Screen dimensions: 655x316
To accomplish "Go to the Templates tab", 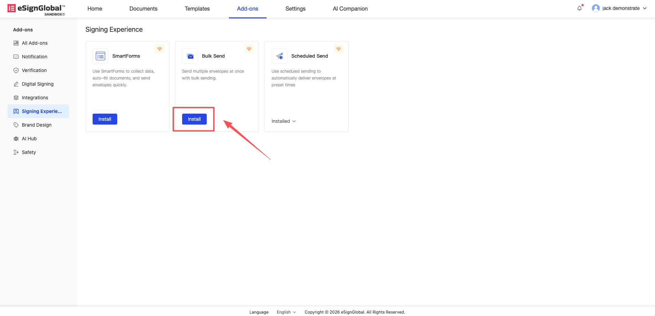I will (197, 9).
